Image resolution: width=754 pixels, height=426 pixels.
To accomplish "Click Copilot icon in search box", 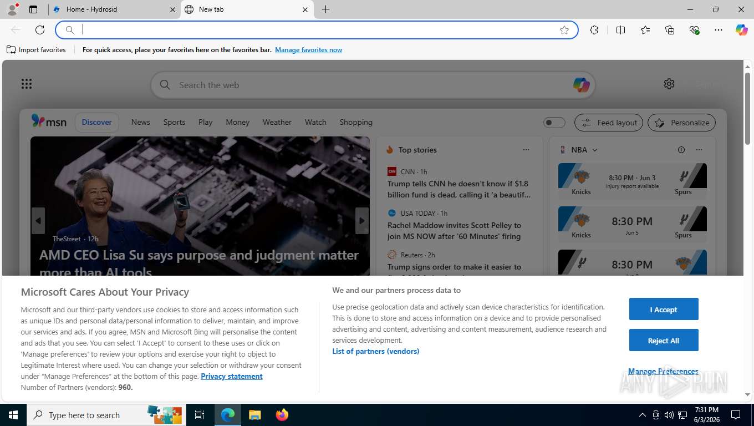I will pos(581,85).
